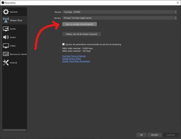Open YouTube Terms of Service link
The image size is (181, 139).
coord(74,56)
